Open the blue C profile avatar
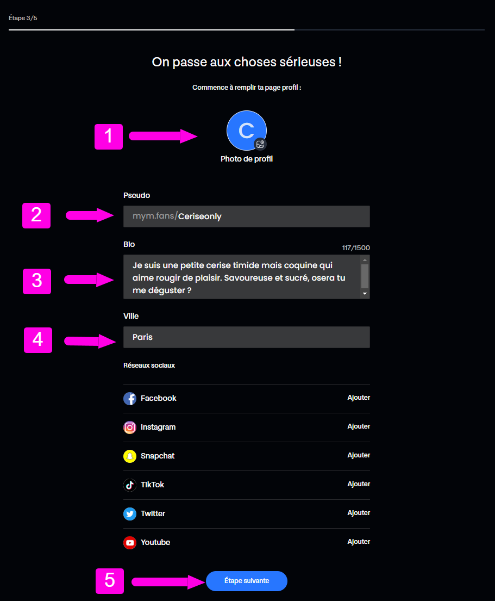This screenshot has width=495, height=601. (247, 131)
